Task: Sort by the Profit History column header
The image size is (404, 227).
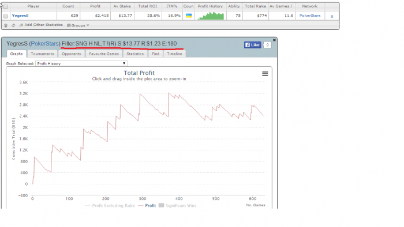Action: [x=210, y=6]
